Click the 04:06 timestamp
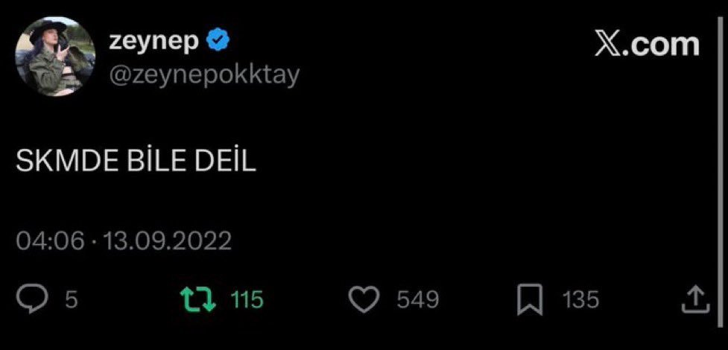Screen dimensions: 728x350 (x=51, y=241)
